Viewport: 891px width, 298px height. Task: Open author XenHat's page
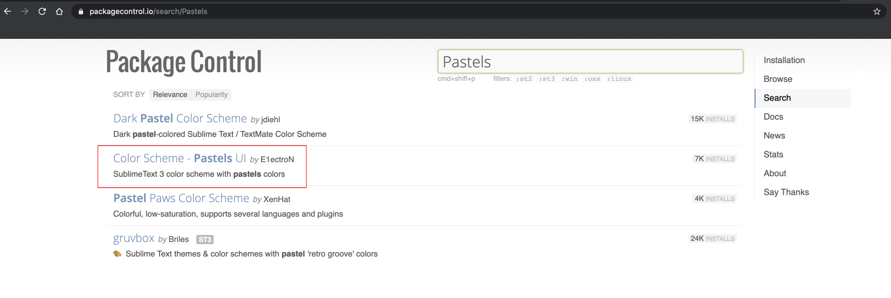(x=277, y=199)
